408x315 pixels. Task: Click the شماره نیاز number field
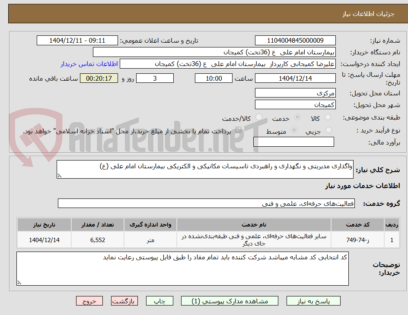[295, 41]
